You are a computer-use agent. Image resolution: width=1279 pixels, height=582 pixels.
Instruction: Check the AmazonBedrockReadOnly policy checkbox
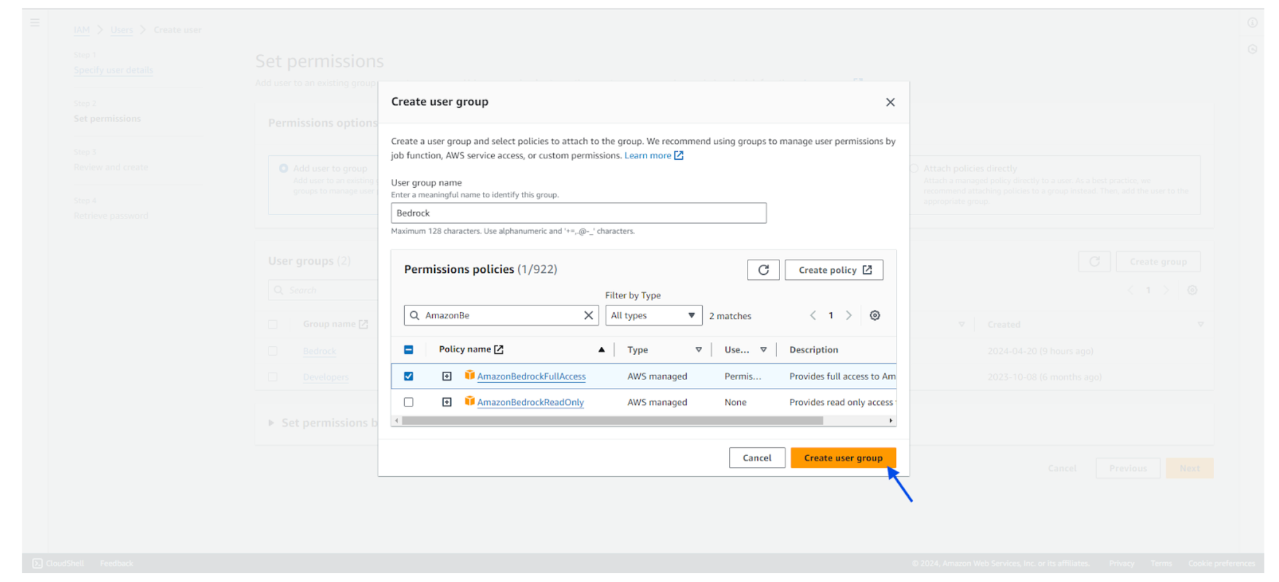pyautogui.click(x=409, y=402)
